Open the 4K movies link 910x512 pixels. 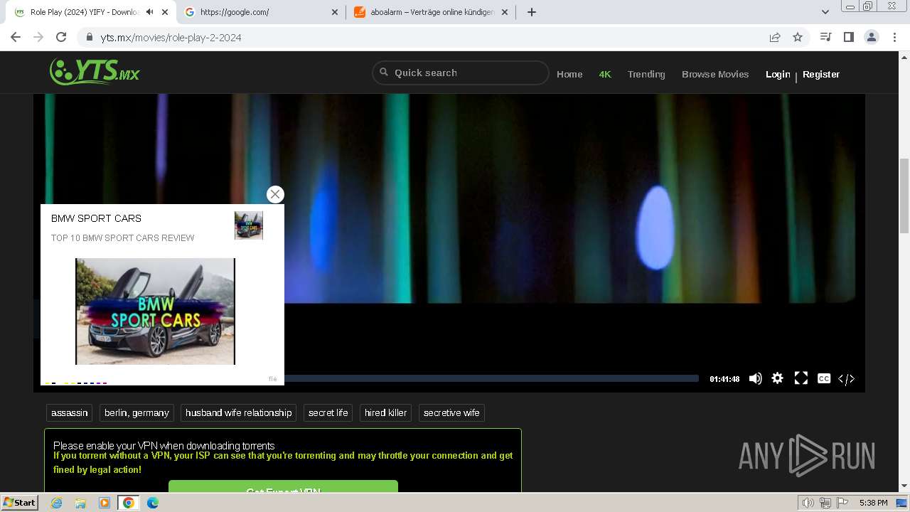605,74
